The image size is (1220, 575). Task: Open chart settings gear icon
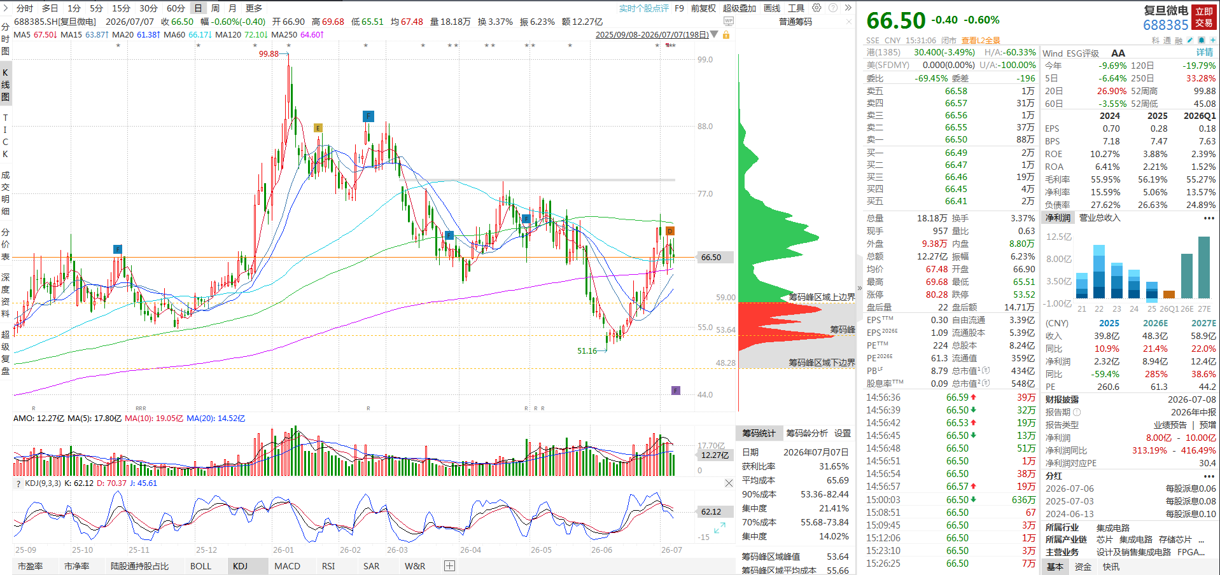[817, 8]
